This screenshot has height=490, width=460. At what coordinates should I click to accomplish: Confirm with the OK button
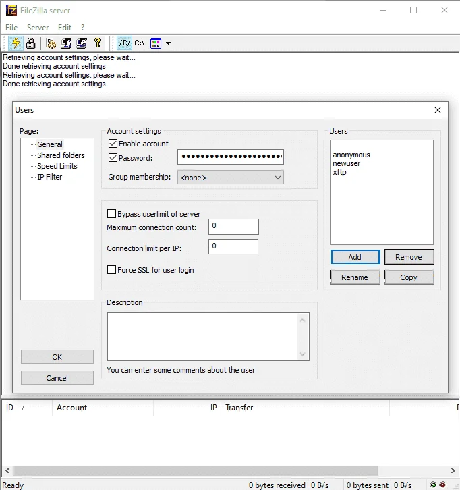coord(57,357)
